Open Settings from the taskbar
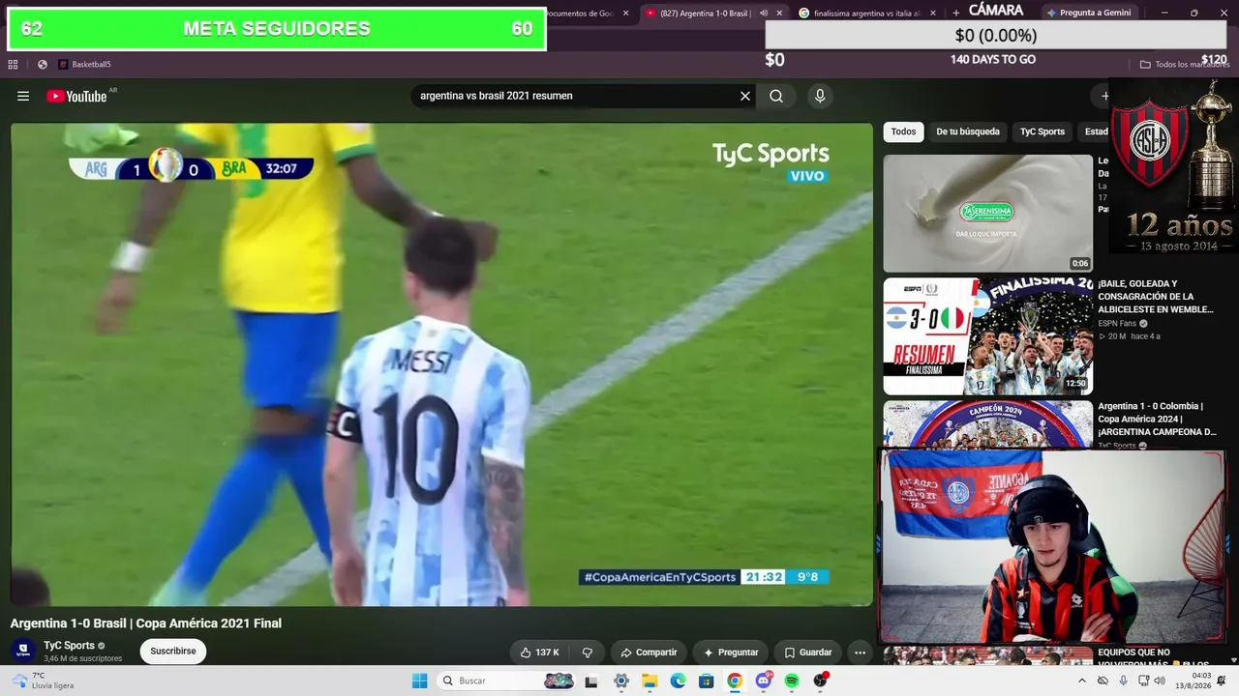The height and width of the screenshot is (696, 1239). [621, 681]
